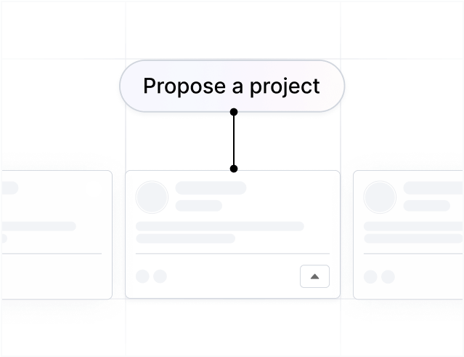Click the vertical connector line above center card

234,140
